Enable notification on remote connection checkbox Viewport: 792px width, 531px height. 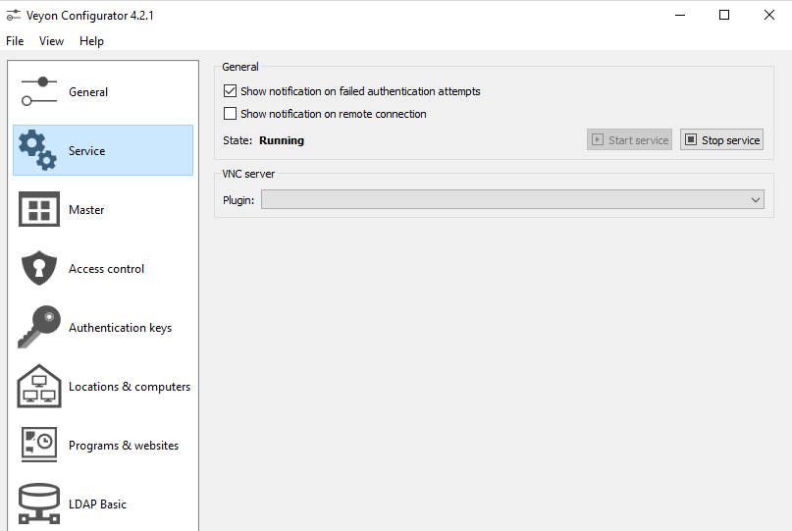coord(230,114)
